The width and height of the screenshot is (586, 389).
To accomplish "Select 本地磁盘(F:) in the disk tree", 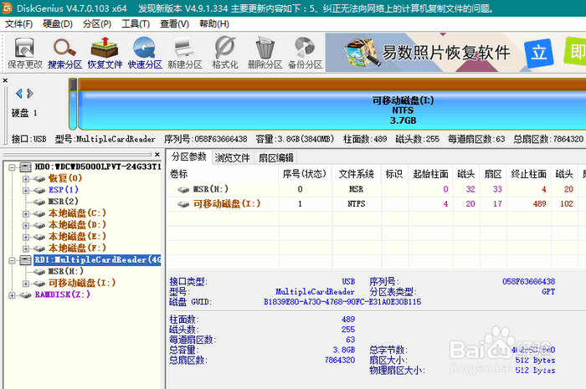I will tap(77, 248).
